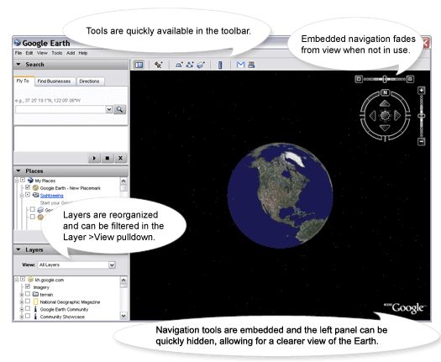This screenshot has width=441, height=362.
Task: Enable the National Geographic Magazine checkbox
Action: tap(28, 302)
